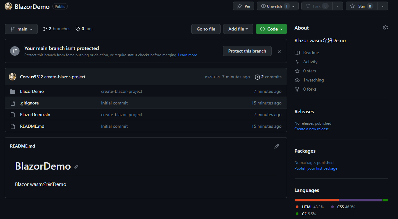This screenshot has width=398, height=219.
Task: Open the BlazorDemo folder
Action: click(x=32, y=91)
